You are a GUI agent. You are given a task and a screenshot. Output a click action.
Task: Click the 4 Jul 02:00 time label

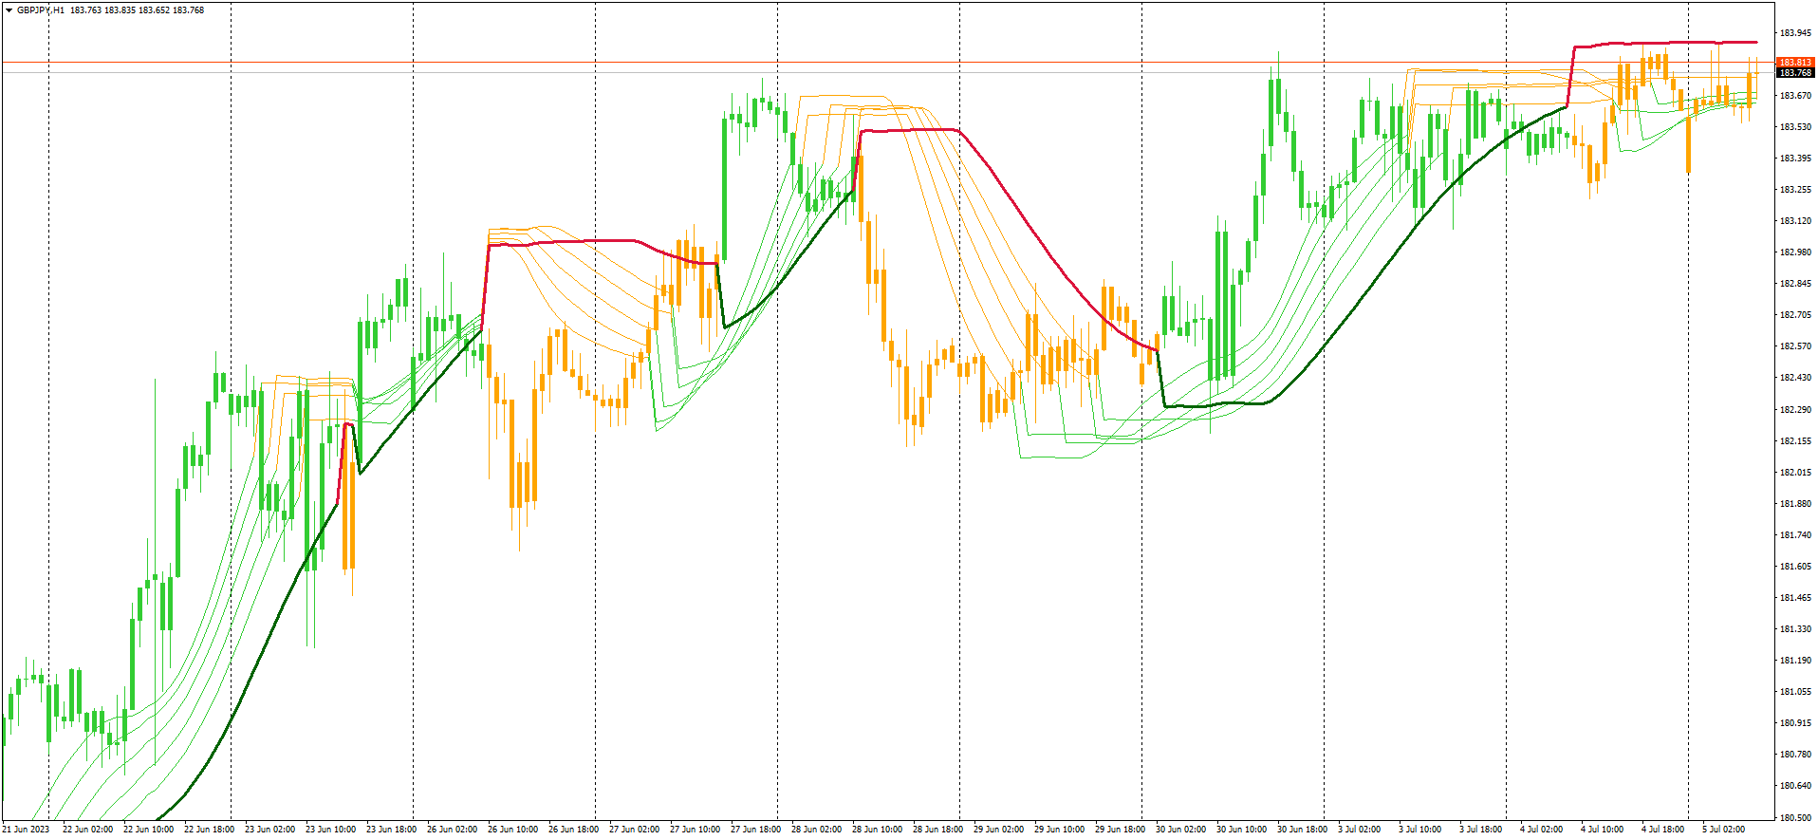(1541, 830)
